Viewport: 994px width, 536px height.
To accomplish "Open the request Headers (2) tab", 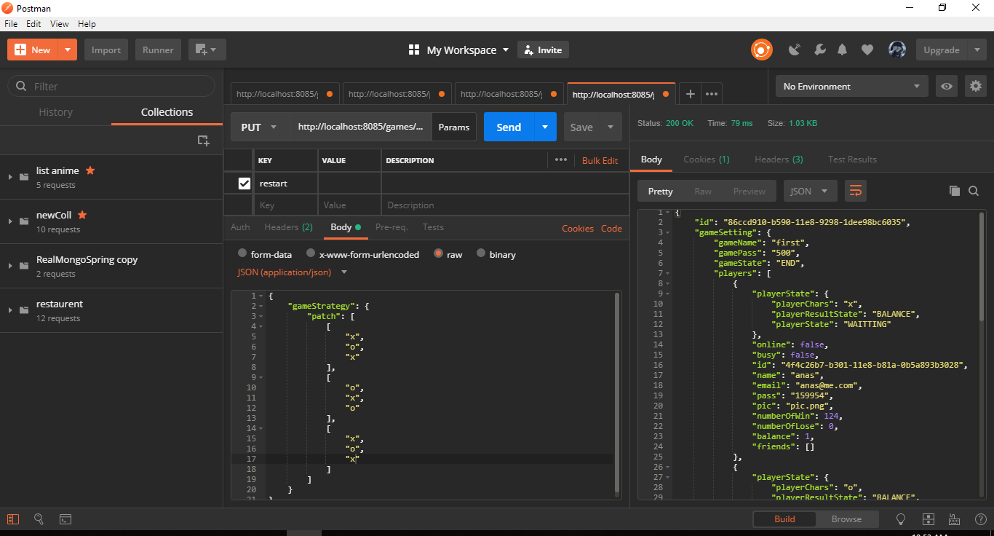I will pyautogui.click(x=288, y=227).
